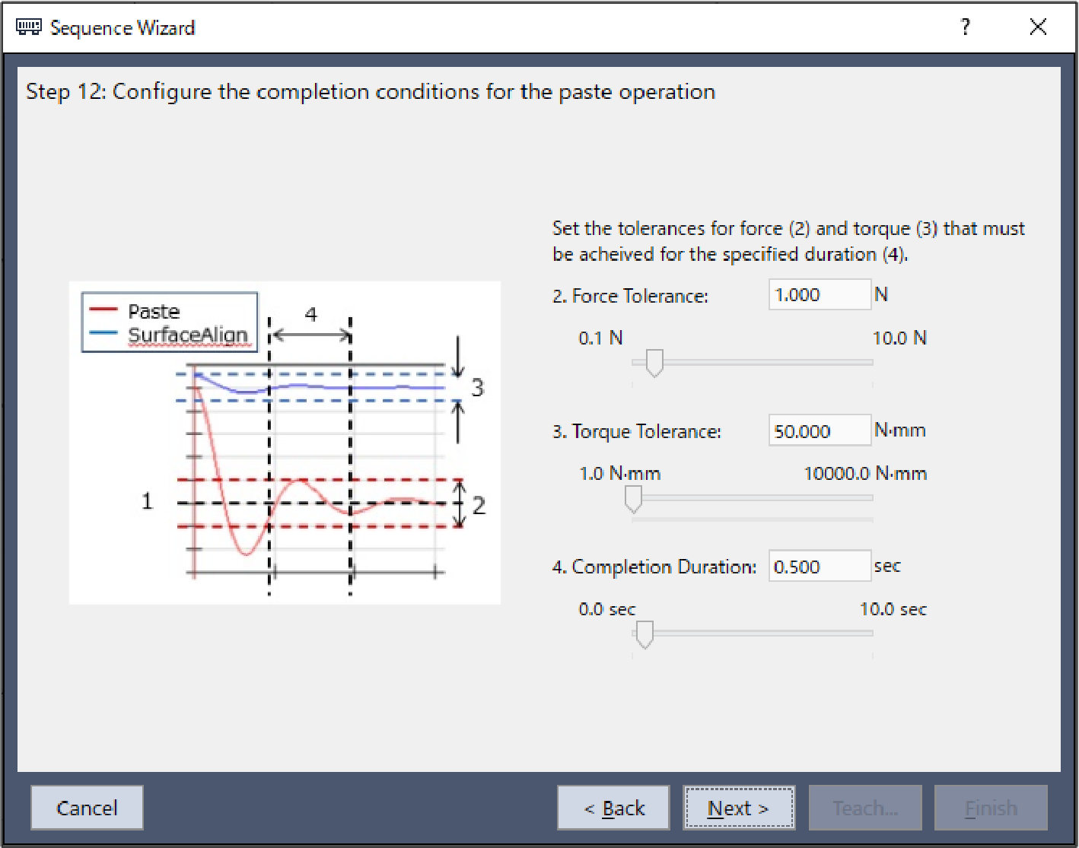
Task: Open help with the question mark button
Action: [966, 27]
